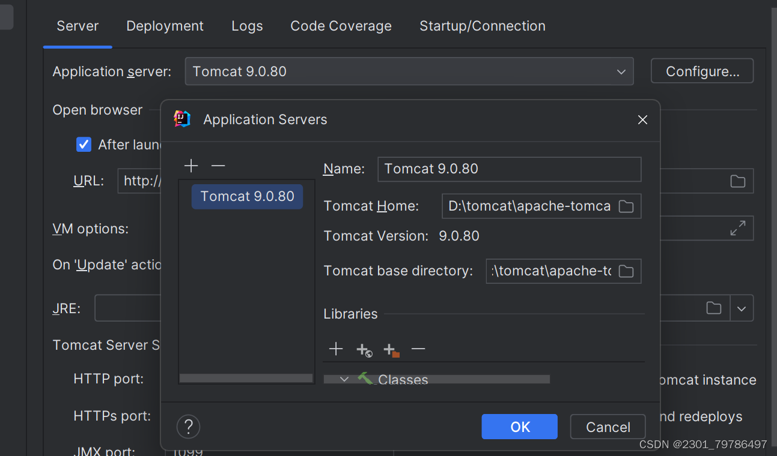This screenshot has height=456, width=777.
Task: Expand the VM options field
Action: [738, 228]
